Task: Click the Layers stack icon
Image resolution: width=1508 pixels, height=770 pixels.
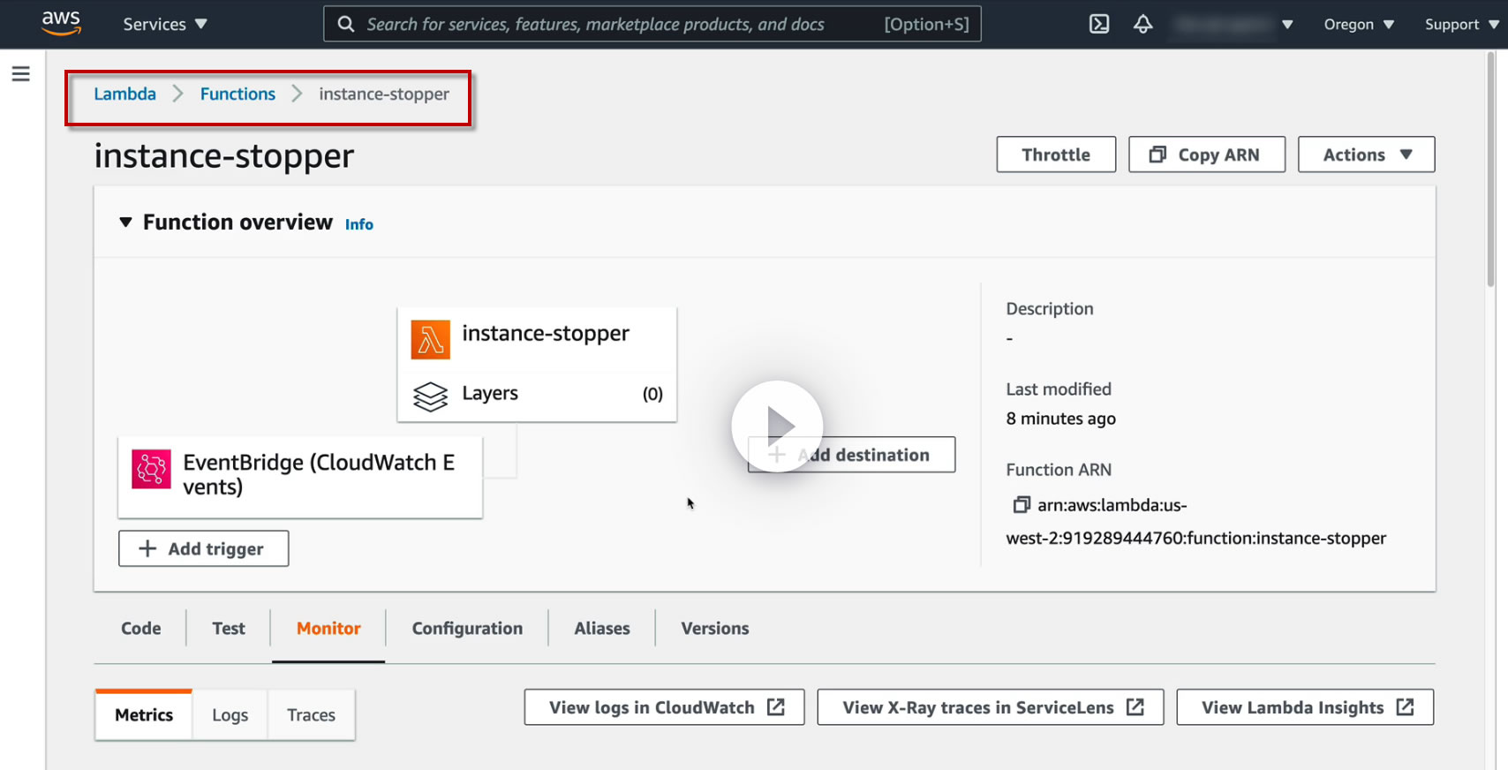Action: 431,396
